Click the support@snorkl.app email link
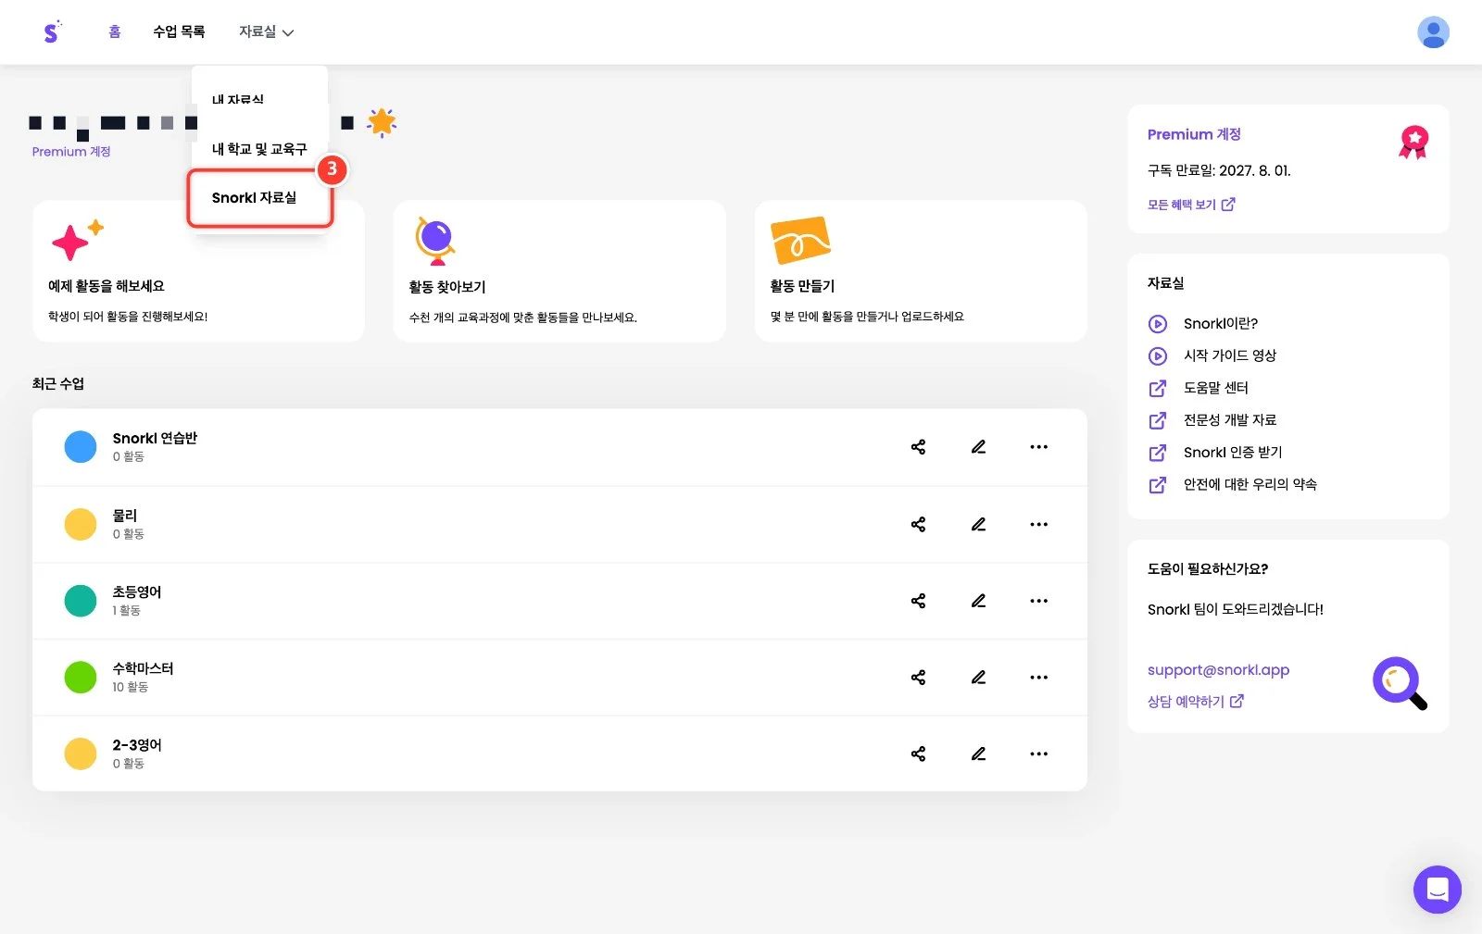 (x=1218, y=670)
